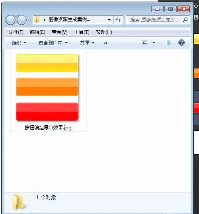Open the view options dropdown arrow
The height and width of the screenshot is (214, 199).
pos(154,43)
